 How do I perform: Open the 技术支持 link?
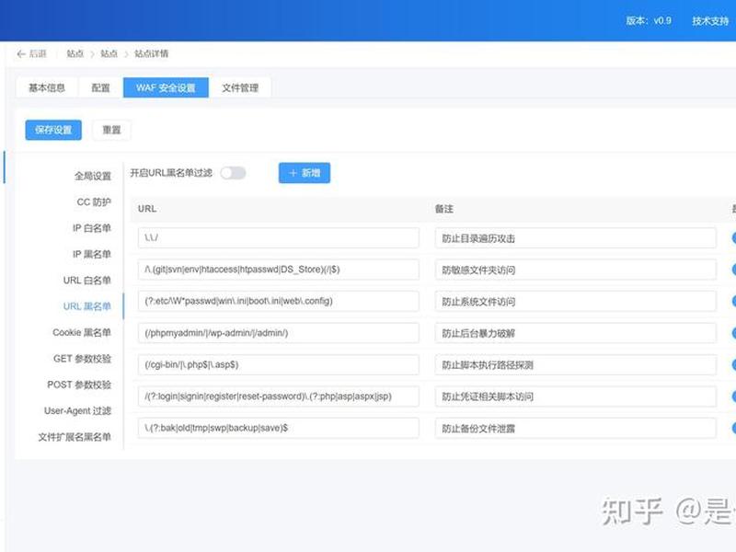pos(710,20)
